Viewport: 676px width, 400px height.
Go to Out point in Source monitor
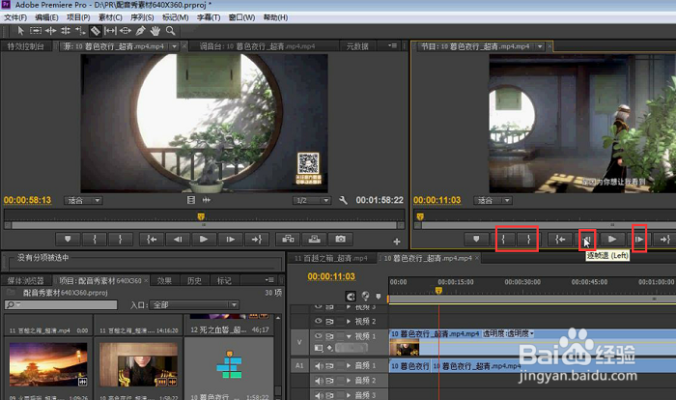tap(257, 239)
